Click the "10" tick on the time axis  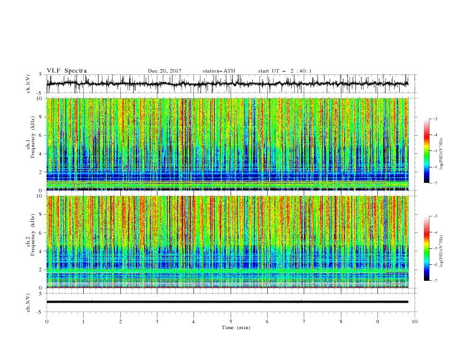(x=415, y=321)
